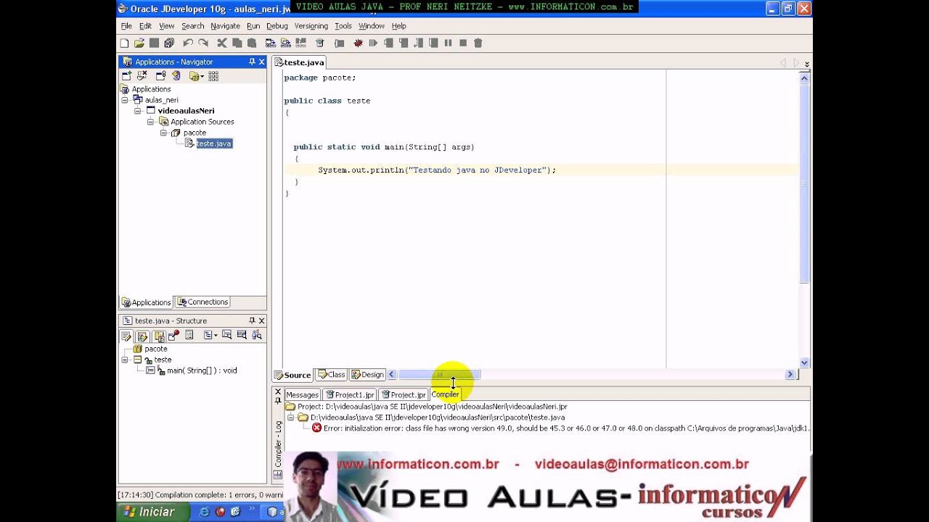
Task: Click the red Debug bug icon
Action: point(358,43)
